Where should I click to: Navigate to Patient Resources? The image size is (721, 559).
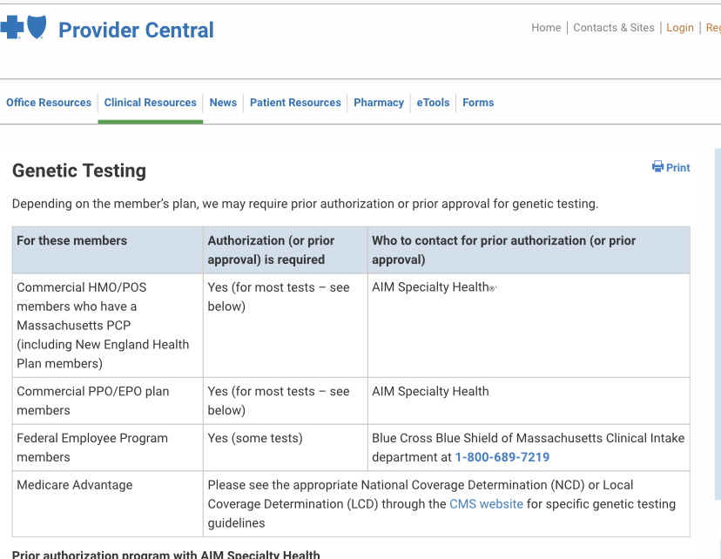point(295,103)
